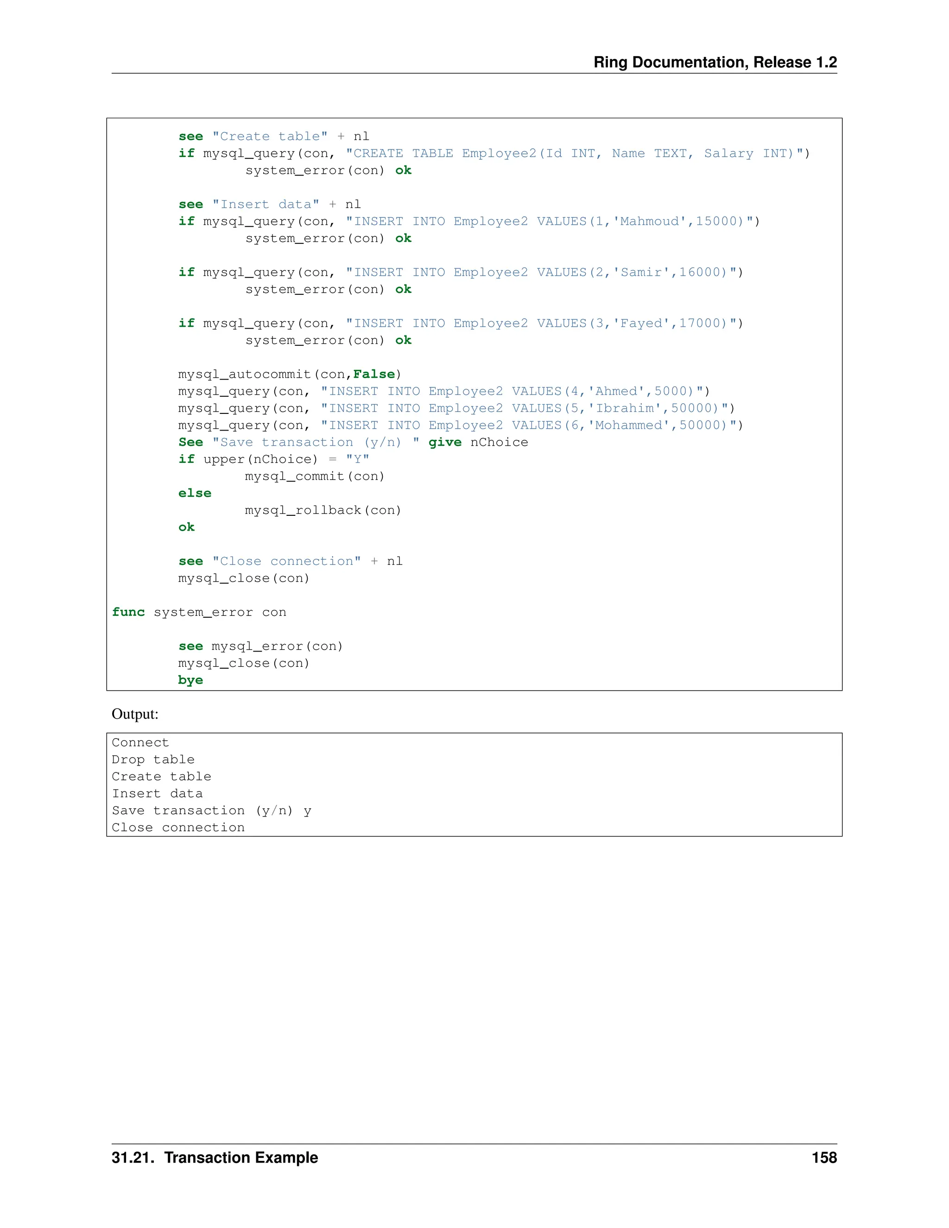The height and width of the screenshot is (1228, 949).
Task: Click the '31.21. Transaction Example' footer title
Action: point(215,1158)
